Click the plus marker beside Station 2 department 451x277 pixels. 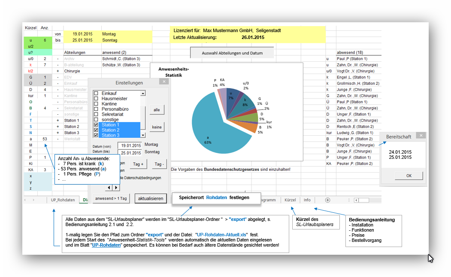tap(58, 127)
